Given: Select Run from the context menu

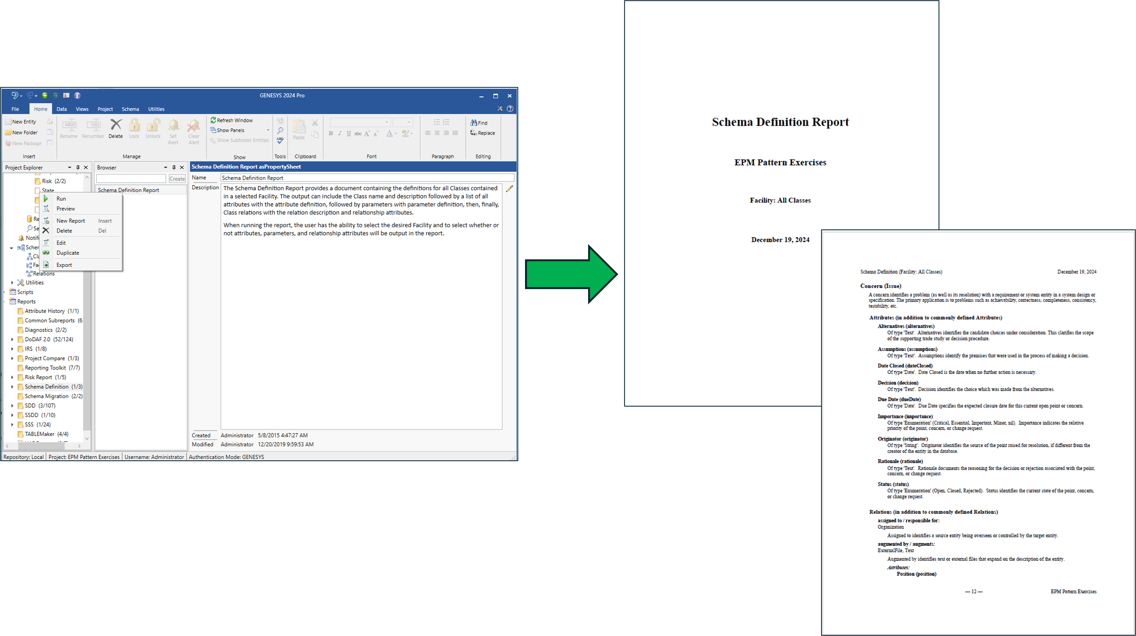Looking at the screenshot, I should 61,199.
